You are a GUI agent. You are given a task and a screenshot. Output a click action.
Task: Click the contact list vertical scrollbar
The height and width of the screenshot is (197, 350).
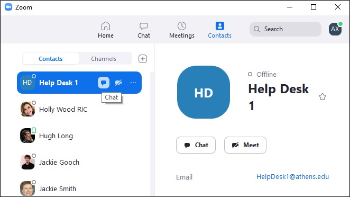[x=152, y=134]
